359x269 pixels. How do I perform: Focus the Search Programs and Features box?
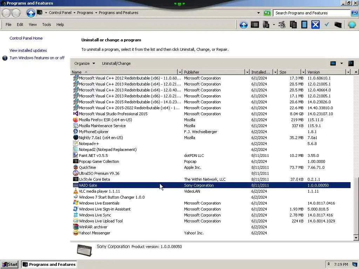pos(312,13)
